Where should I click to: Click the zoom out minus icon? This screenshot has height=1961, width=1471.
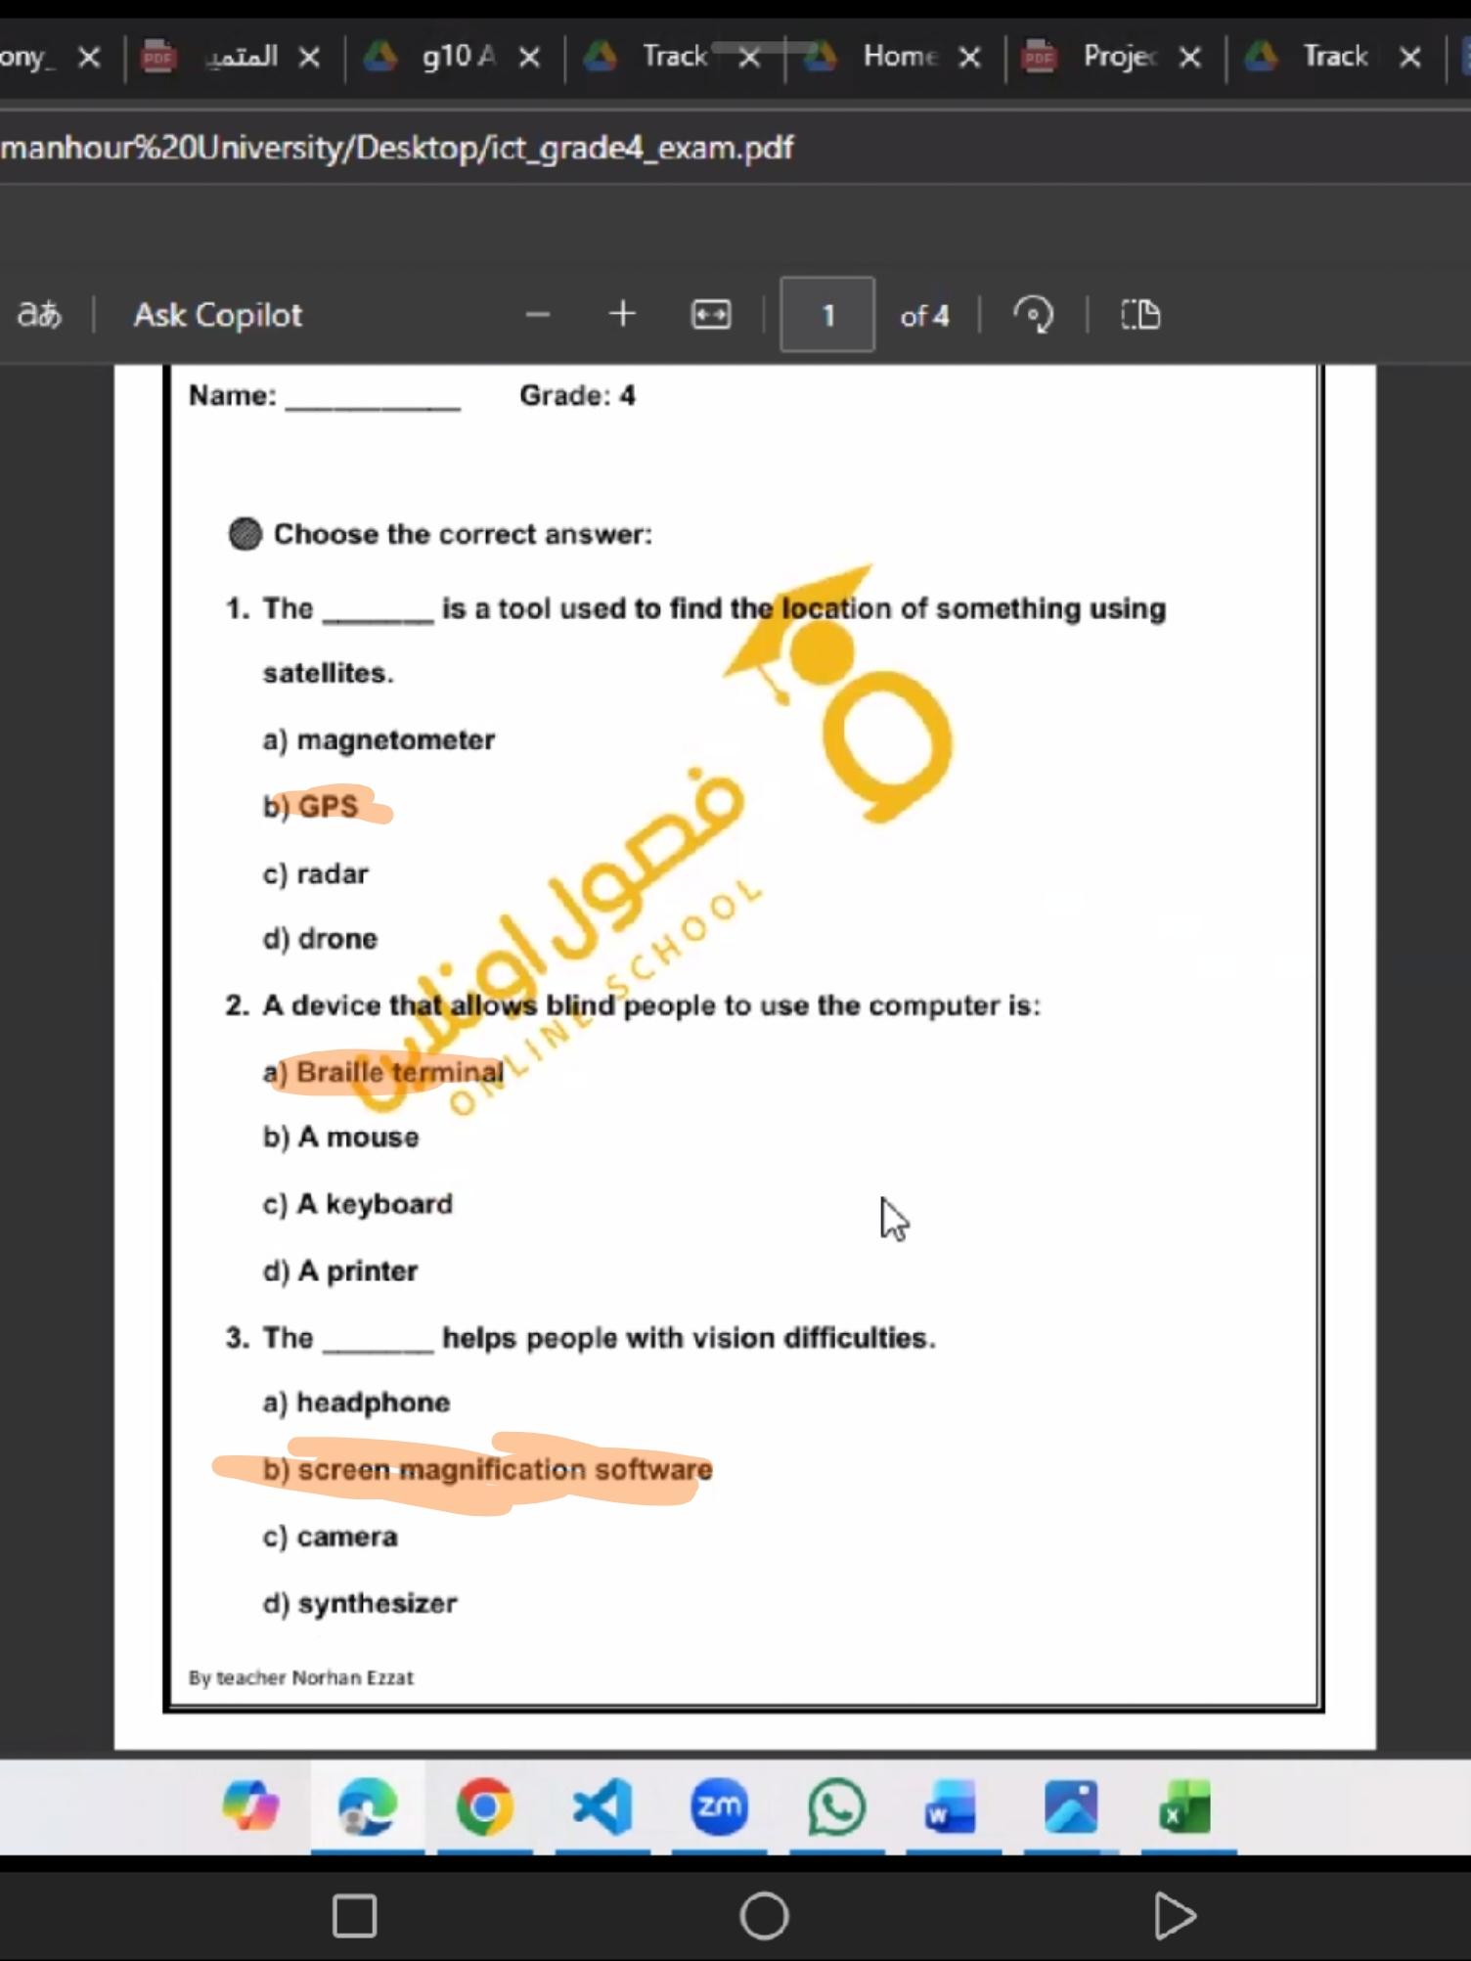537,315
